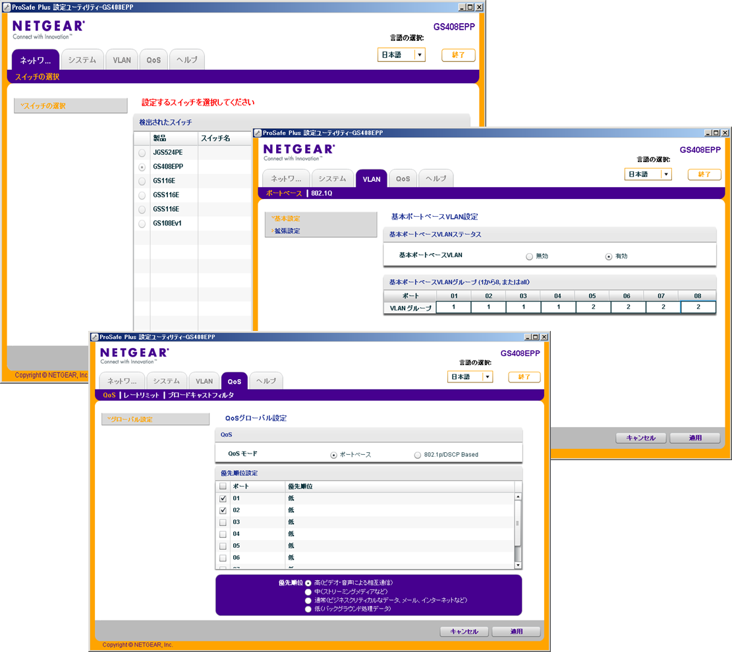This screenshot has width=732, height=652.
Task: Click NETGEAR logo in QoS window
Action: 135,353
